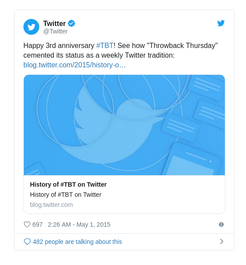Image resolution: width=246 pixels, height=265 pixels.
Task: Click the 697 likes count
Action: tap(37, 225)
